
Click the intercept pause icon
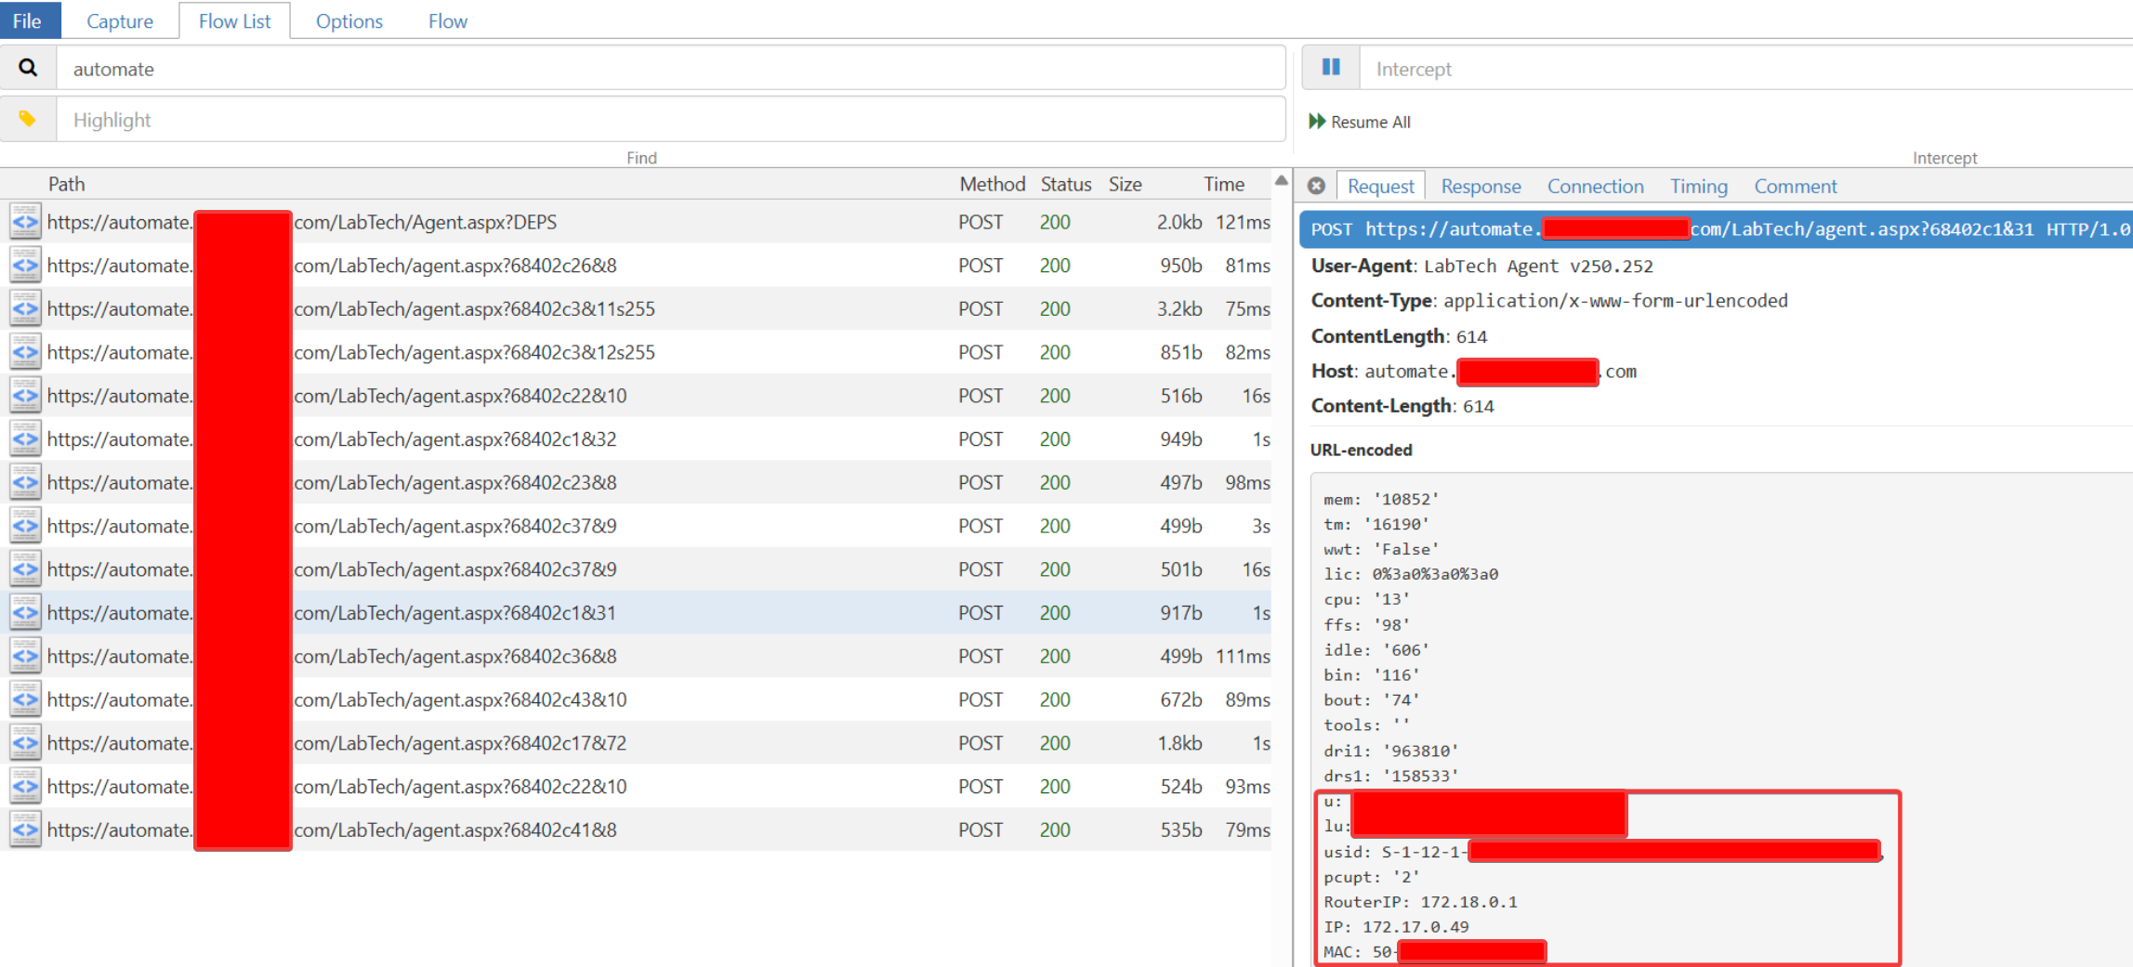pos(1331,68)
